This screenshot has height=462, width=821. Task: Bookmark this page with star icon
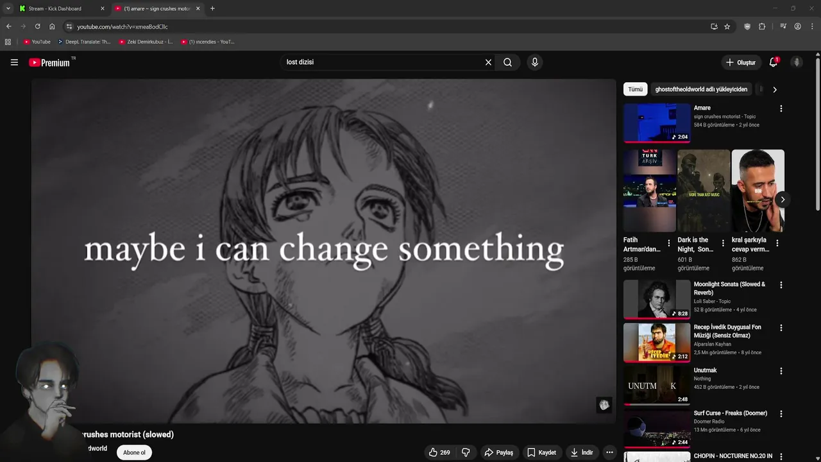(727, 26)
